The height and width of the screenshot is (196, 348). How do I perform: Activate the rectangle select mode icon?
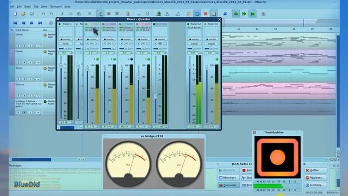point(117,14)
